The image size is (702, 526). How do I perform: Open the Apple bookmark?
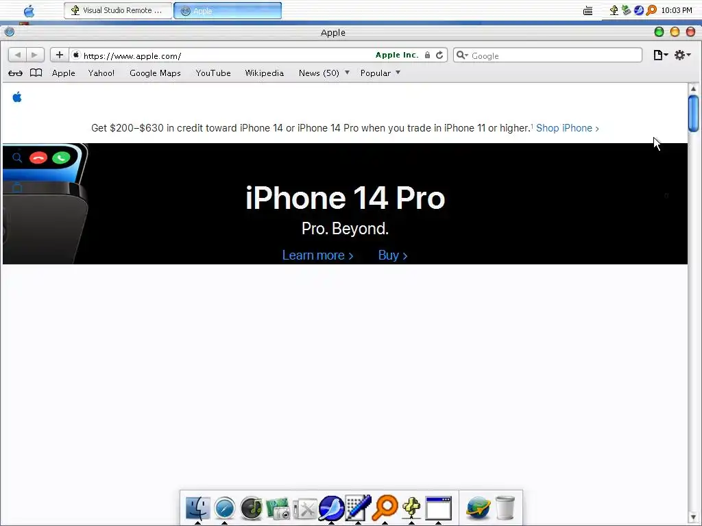click(x=64, y=73)
